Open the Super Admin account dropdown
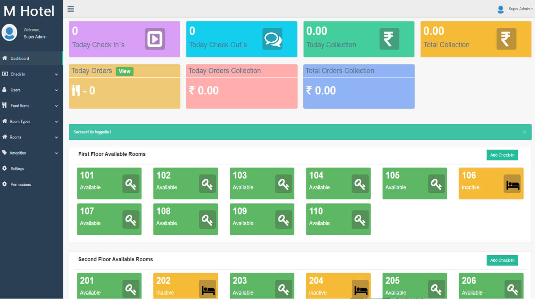 (x=520, y=9)
